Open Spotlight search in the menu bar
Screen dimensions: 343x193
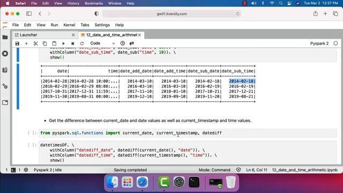(281, 3)
